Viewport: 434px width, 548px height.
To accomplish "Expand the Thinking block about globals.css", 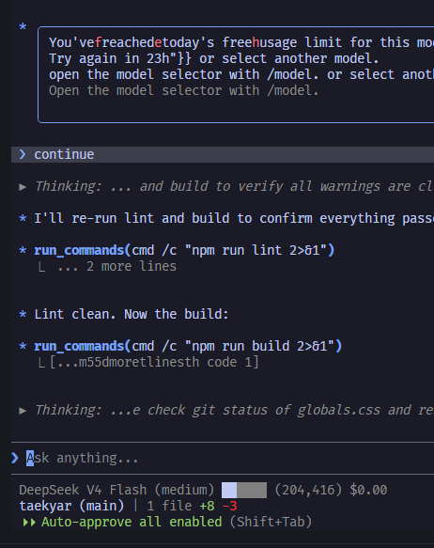I will [226, 411].
